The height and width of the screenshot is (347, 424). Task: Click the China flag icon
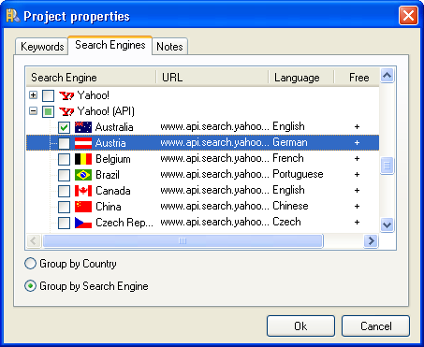[83, 207]
